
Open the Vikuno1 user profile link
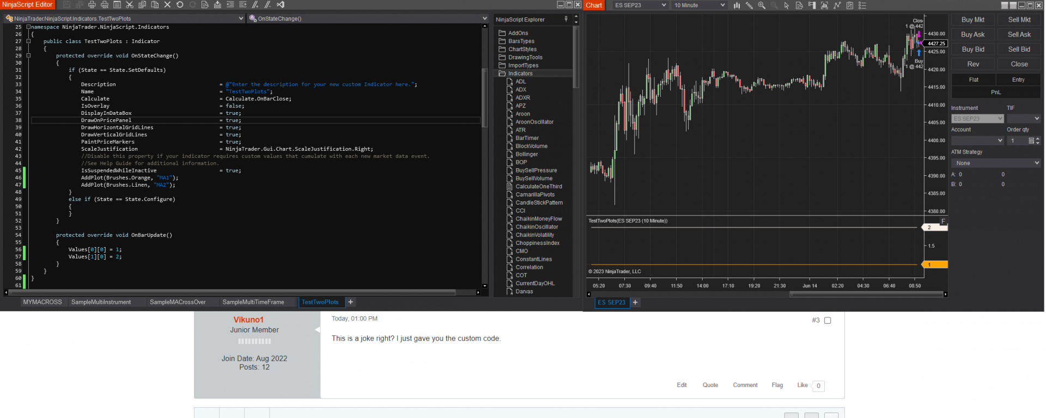(x=248, y=320)
